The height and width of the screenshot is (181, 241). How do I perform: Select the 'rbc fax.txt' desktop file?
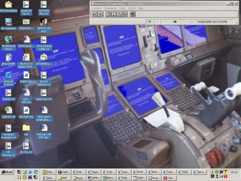(26, 148)
